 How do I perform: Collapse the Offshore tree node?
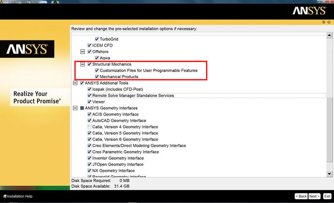(82, 52)
